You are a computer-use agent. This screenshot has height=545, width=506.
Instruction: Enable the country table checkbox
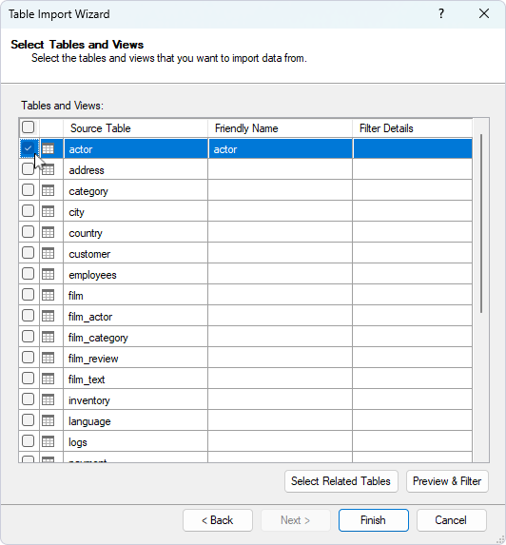28,232
